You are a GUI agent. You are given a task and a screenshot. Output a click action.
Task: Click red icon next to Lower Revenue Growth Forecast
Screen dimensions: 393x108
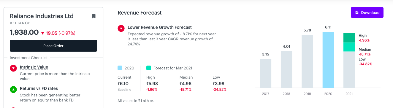pyautogui.click(x=121, y=28)
